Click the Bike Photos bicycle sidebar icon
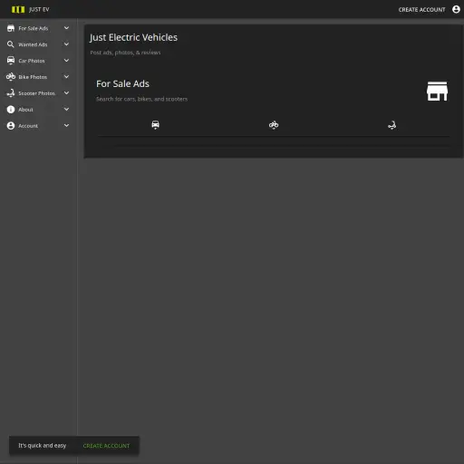The image size is (464, 464). click(x=11, y=77)
